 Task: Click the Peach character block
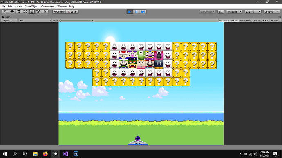141,64
